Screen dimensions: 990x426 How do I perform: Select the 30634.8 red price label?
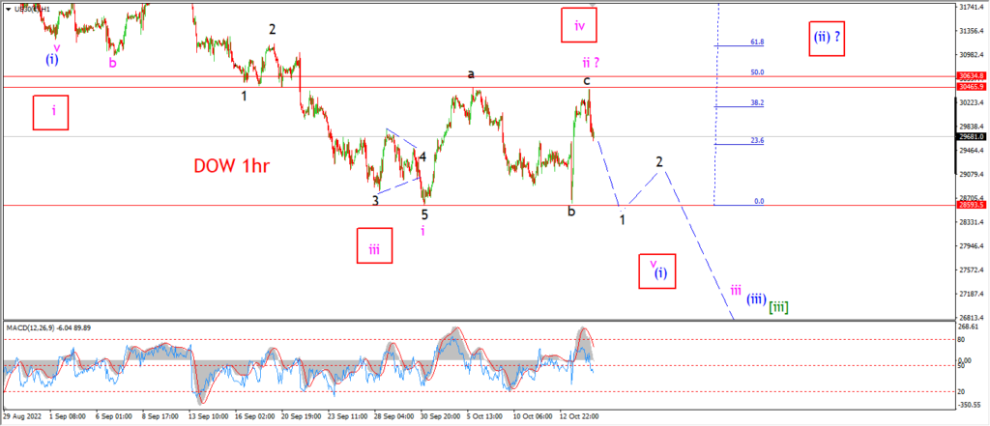(973, 76)
